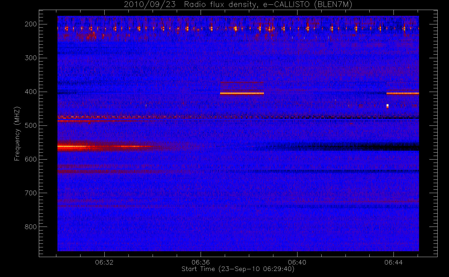The height and width of the screenshot is (277, 449).
Task: Click the 06:32 time tick label
Action: click(x=104, y=262)
